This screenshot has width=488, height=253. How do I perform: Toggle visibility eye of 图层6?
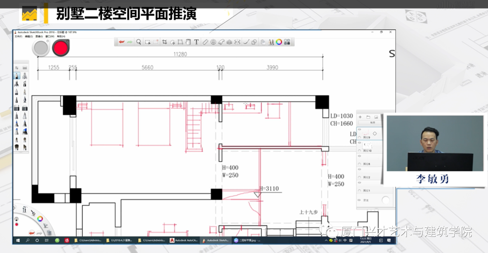point(360,156)
